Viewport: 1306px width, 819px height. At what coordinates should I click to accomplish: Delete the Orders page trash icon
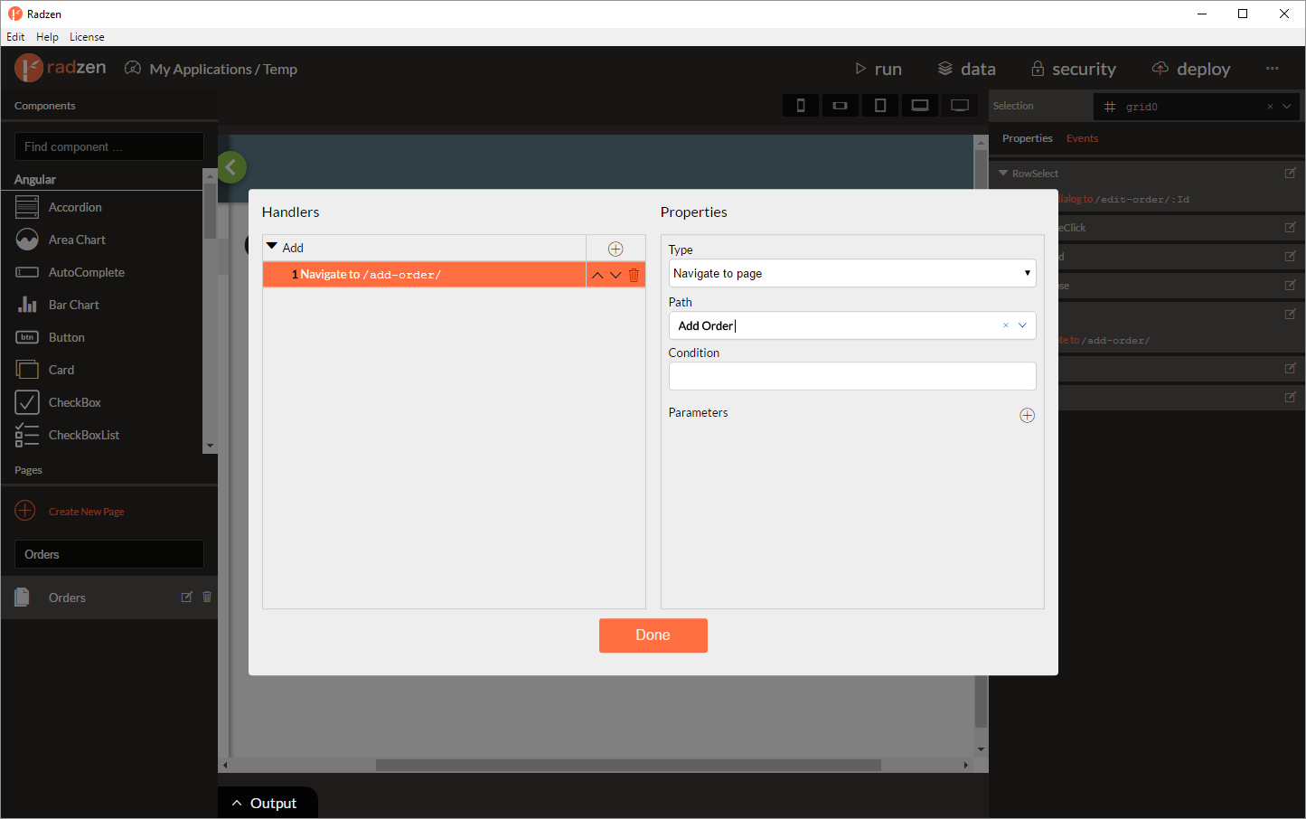point(207,597)
